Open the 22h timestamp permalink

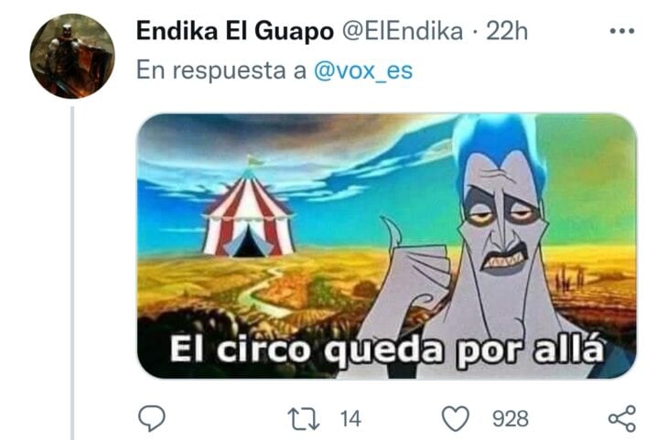click(507, 31)
